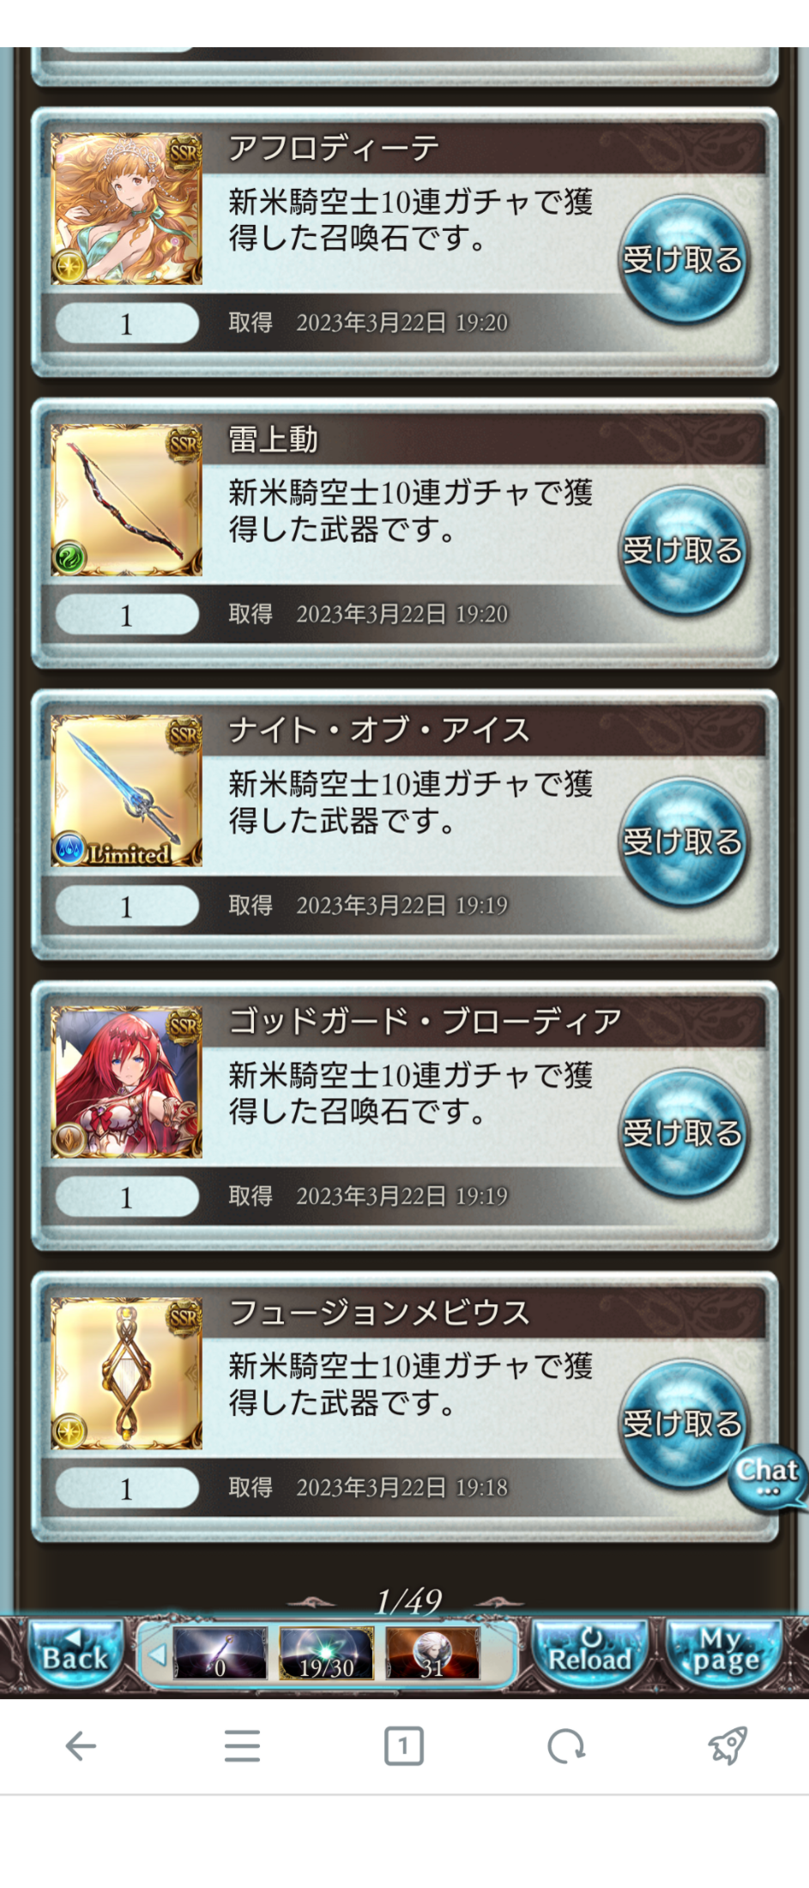Claim 雷上動 with 受け取る button
This screenshot has height=1888, width=809.
pyautogui.click(x=682, y=551)
